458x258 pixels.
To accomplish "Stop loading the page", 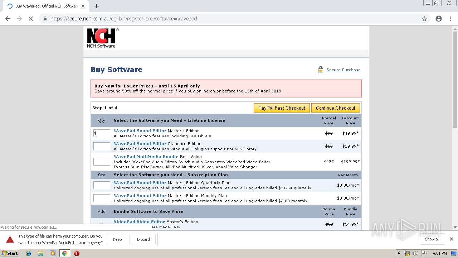I will pos(31,19).
